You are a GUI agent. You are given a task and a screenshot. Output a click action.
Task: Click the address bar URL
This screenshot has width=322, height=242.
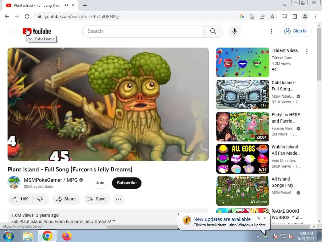(x=81, y=16)
